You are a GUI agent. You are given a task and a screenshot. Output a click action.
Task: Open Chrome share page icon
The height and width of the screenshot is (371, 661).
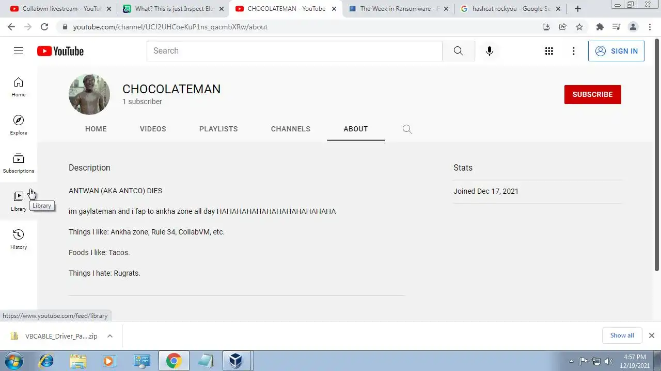(x=563, y=27)
